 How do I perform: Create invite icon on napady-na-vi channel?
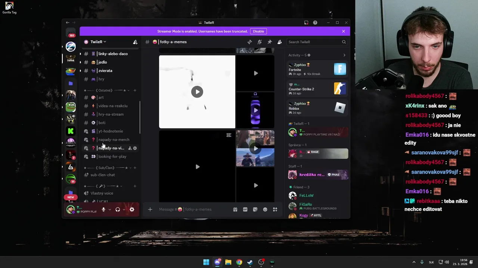[x=130, y=148]
